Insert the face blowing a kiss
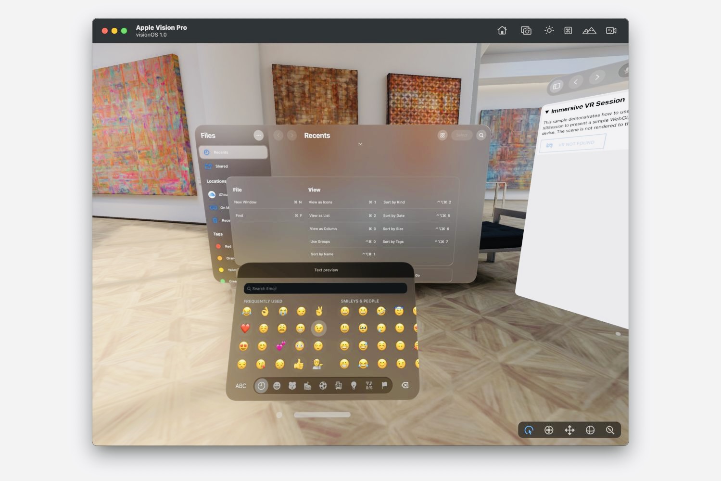The width and height of the screenshot is (721, 481). [x=261, y=364]
